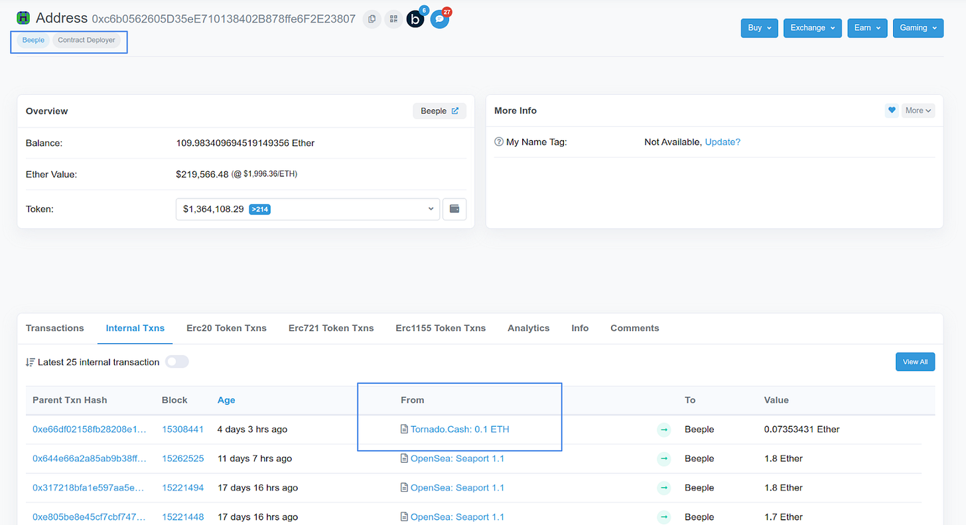
Task: Click the View All button
Action: click(x=915, y=362)
